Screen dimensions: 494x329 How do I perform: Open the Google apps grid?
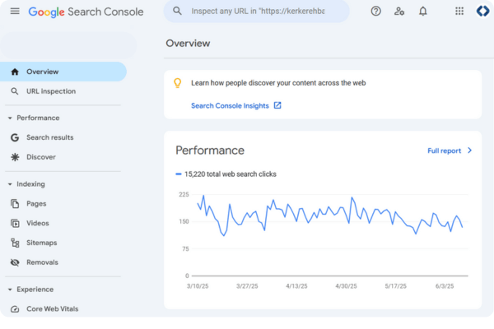tap(459, 12)
